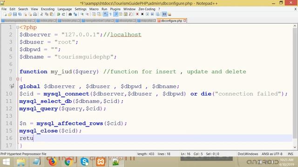298x167 pixels.
Task: Start macro recording with the red dot icon
Action: coord(137,14)
